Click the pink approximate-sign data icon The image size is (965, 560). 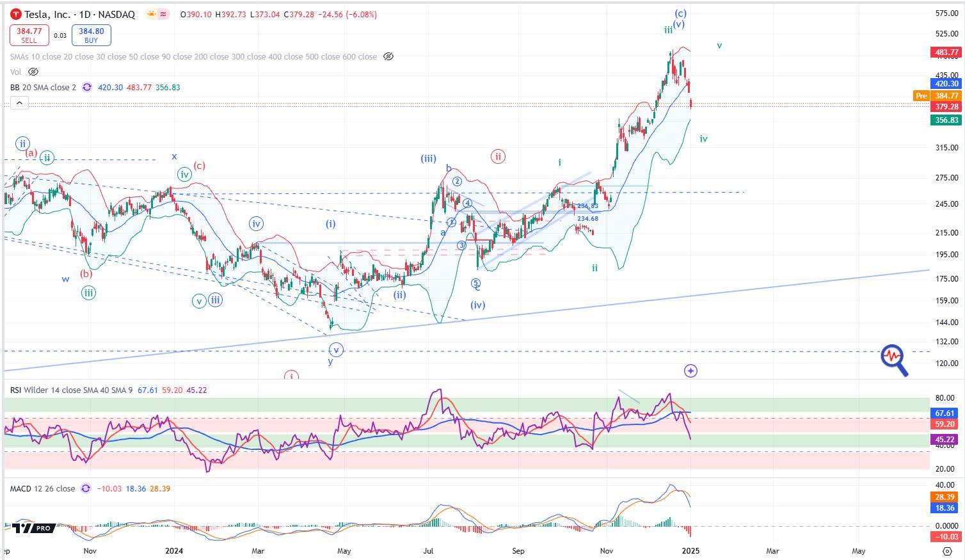pyautogui.click(x=163, y=14)
